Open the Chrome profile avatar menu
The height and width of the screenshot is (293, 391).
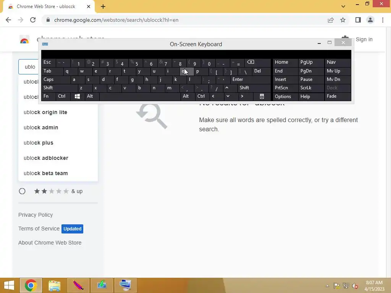[370, 20]
